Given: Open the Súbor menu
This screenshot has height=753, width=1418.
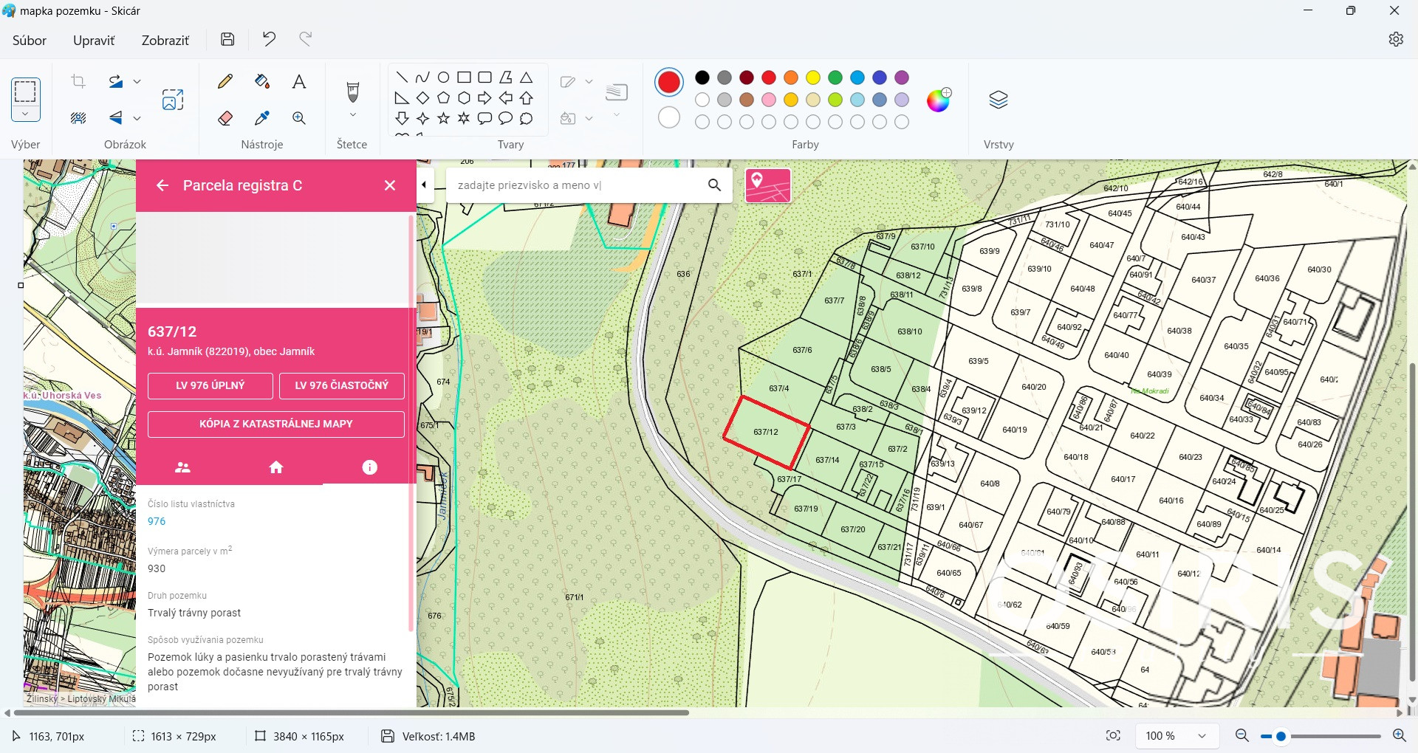Looking at the screenshot, I should pyautogui.click(x=30, y=41).
